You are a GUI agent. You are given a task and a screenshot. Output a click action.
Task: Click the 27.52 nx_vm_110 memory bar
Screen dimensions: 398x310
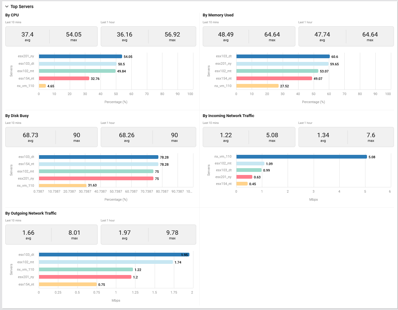(x=257, y=86)
